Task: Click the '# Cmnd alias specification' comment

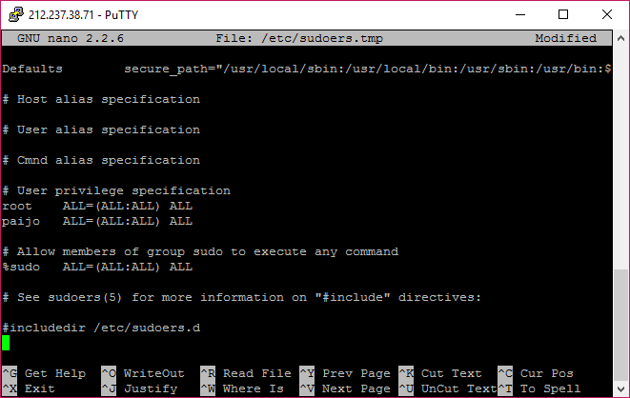Action: (x=101, y=161)
